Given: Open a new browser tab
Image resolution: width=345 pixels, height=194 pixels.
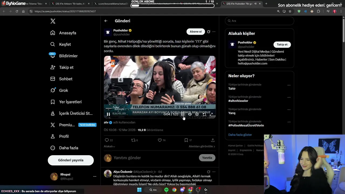Looking at the screenshot, I should coord(266,4).
